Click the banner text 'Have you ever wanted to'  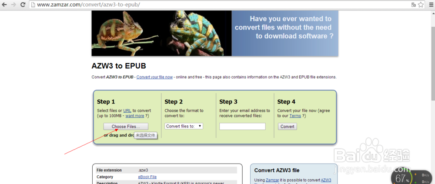pyautogui.click(x=291, y=19)
